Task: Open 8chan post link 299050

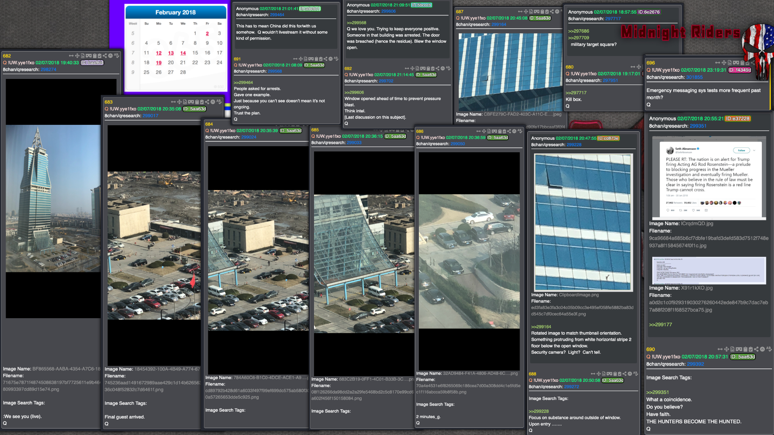Action: pos(458,144)
